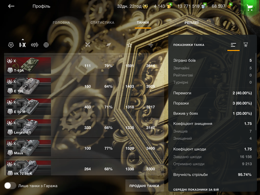Add free experience via star plus icon
Screen dimensions: 260x195
[x=230, y=6]
